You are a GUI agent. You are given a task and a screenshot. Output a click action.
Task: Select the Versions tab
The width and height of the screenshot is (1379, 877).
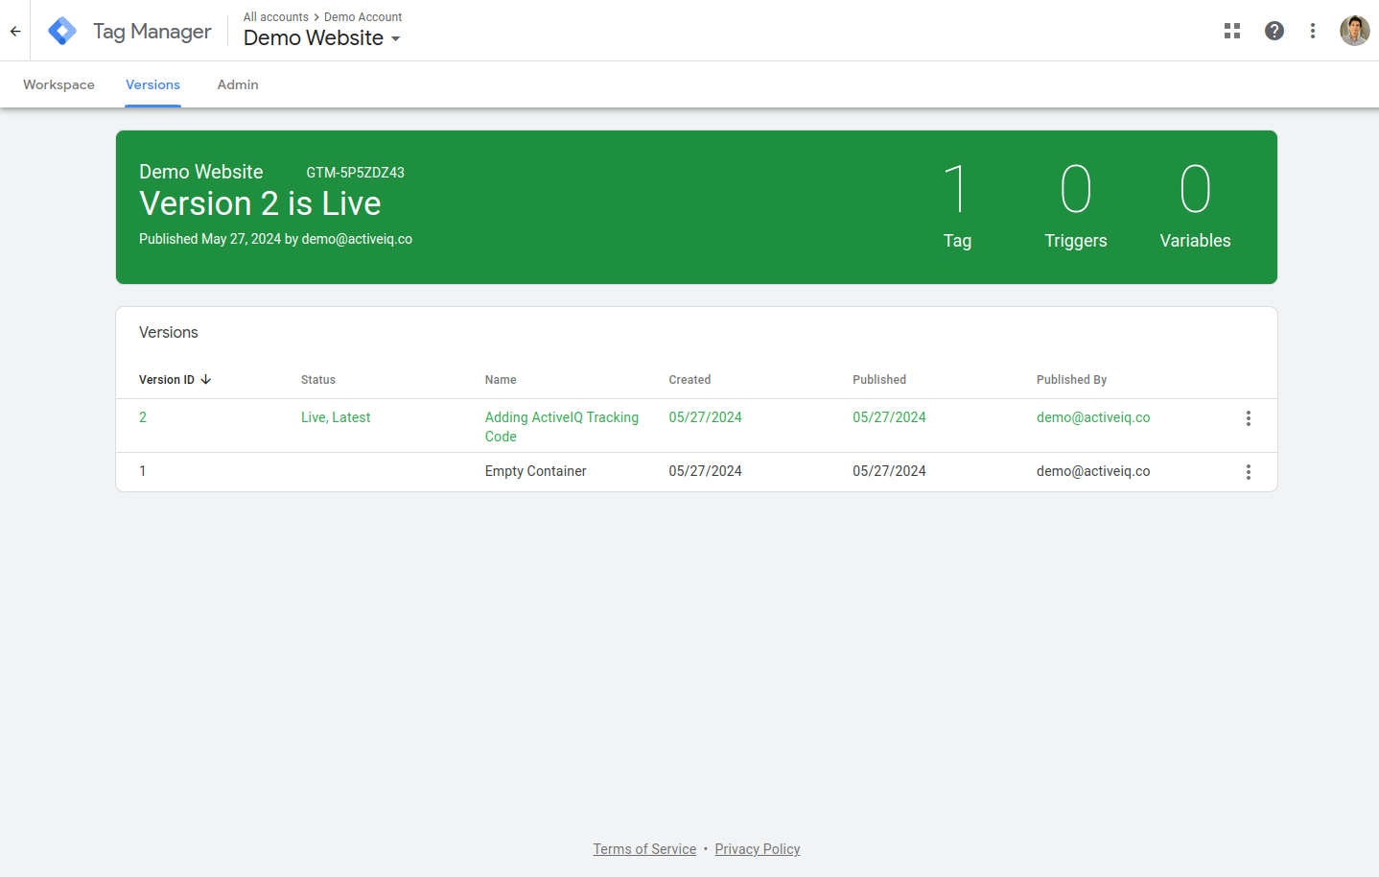point(152,84)
